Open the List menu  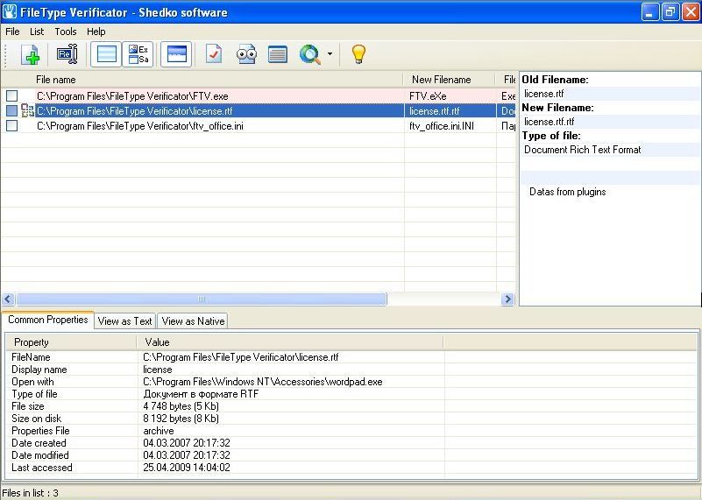pyautogui.click(x=37, y=32)
